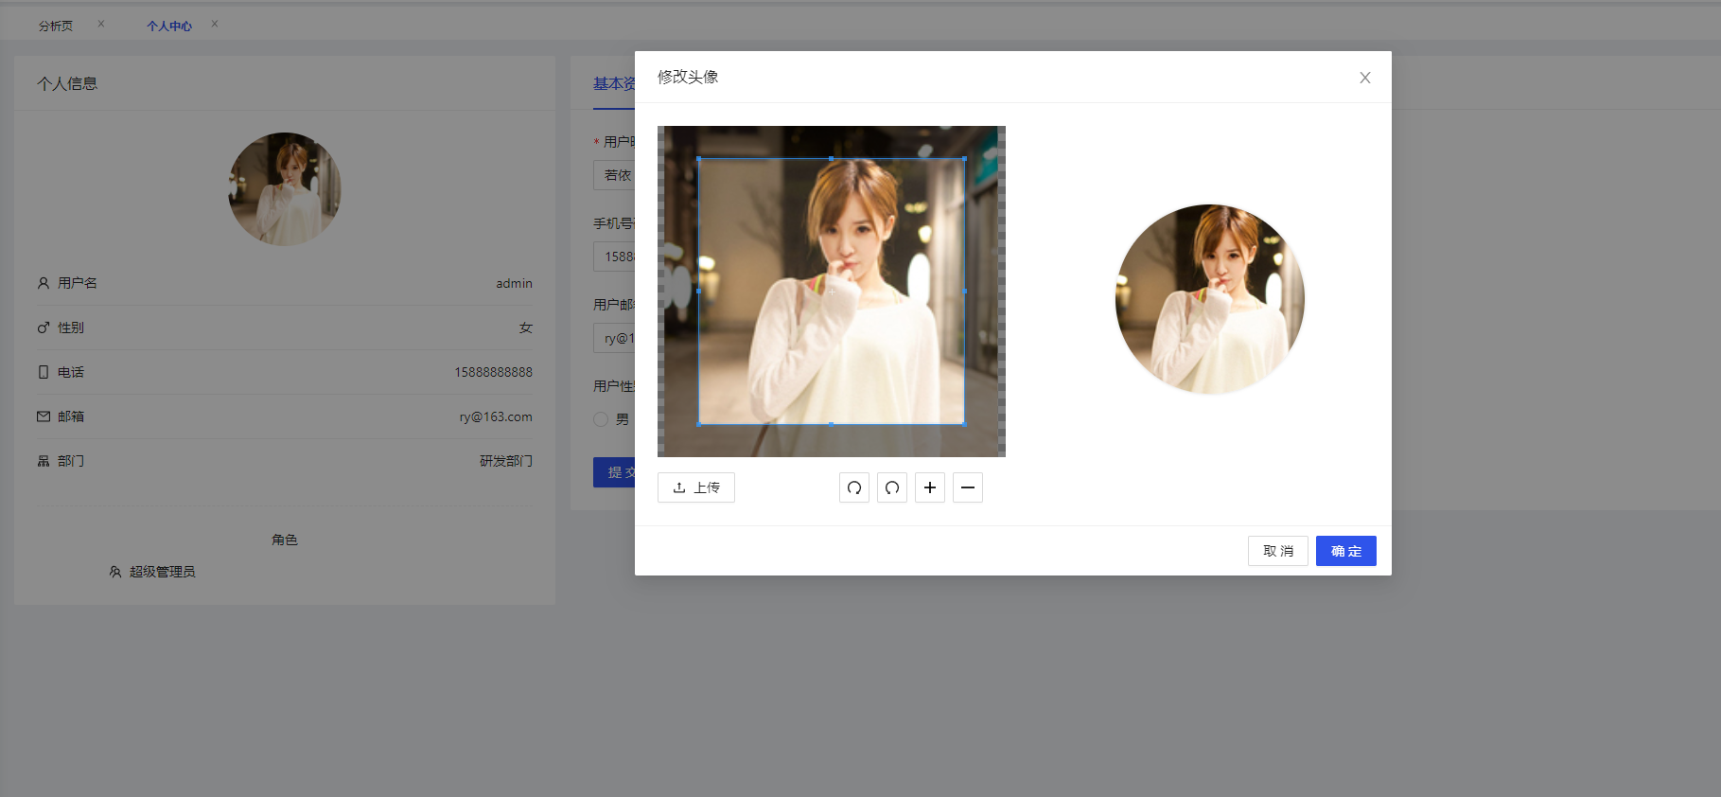This screenshot has width=1721, height=797.
Task: Close the 个人中心 tab
Action: coord(215,24)
